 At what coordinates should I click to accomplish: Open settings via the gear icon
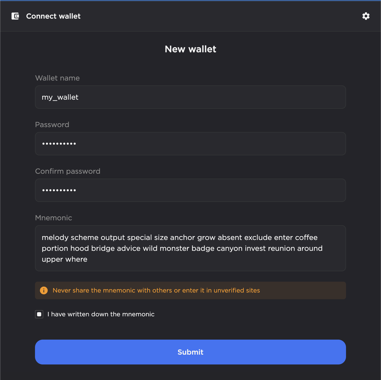click(x=366, y=16)
